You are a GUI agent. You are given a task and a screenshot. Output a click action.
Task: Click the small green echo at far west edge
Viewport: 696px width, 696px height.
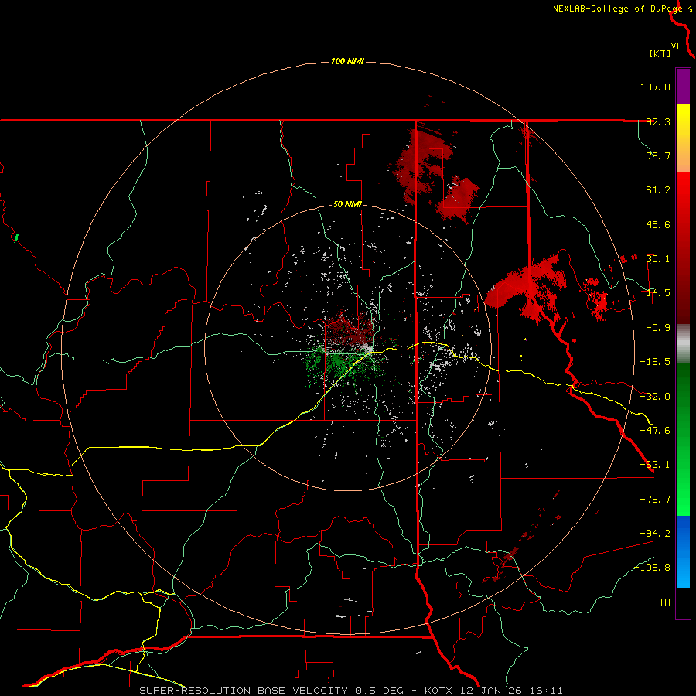click(16, 238)
